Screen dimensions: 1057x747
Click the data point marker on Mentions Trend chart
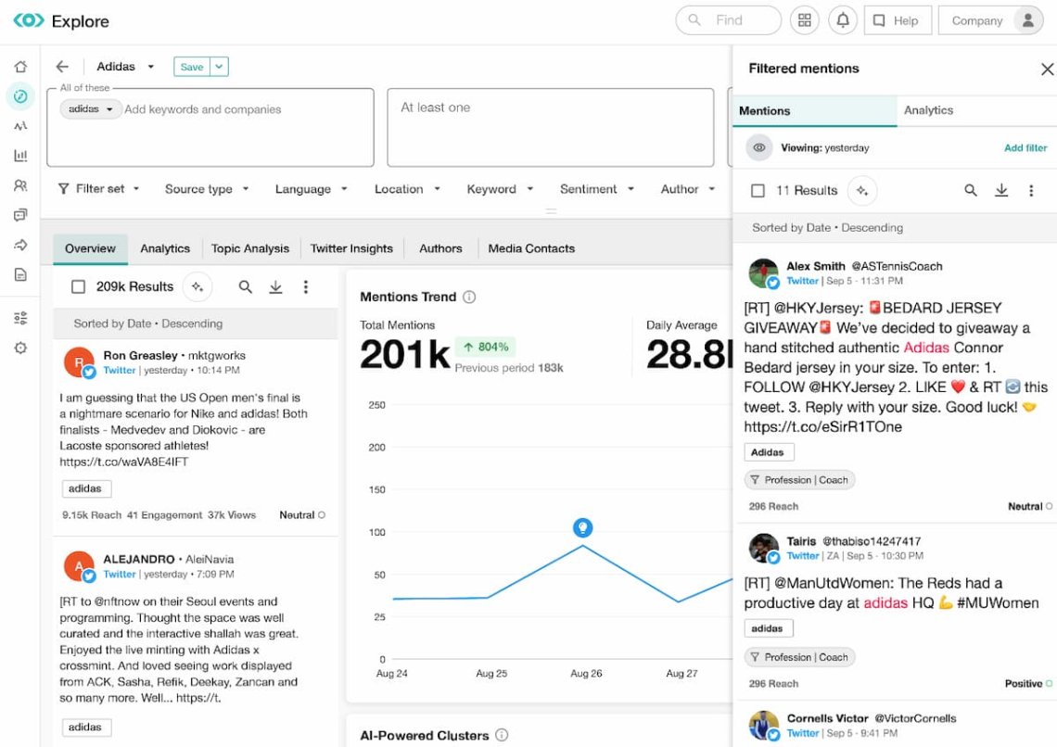tap(582, 527)
